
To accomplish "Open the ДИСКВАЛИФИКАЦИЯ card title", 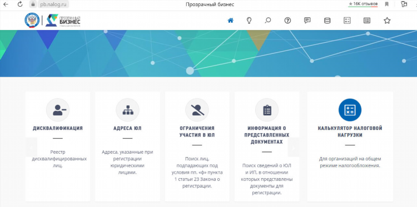I will coord(58,128).
